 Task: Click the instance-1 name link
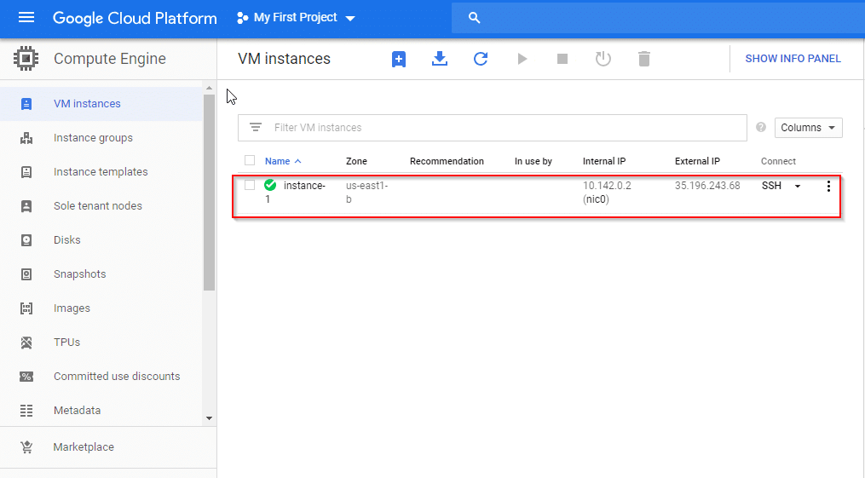295,192
